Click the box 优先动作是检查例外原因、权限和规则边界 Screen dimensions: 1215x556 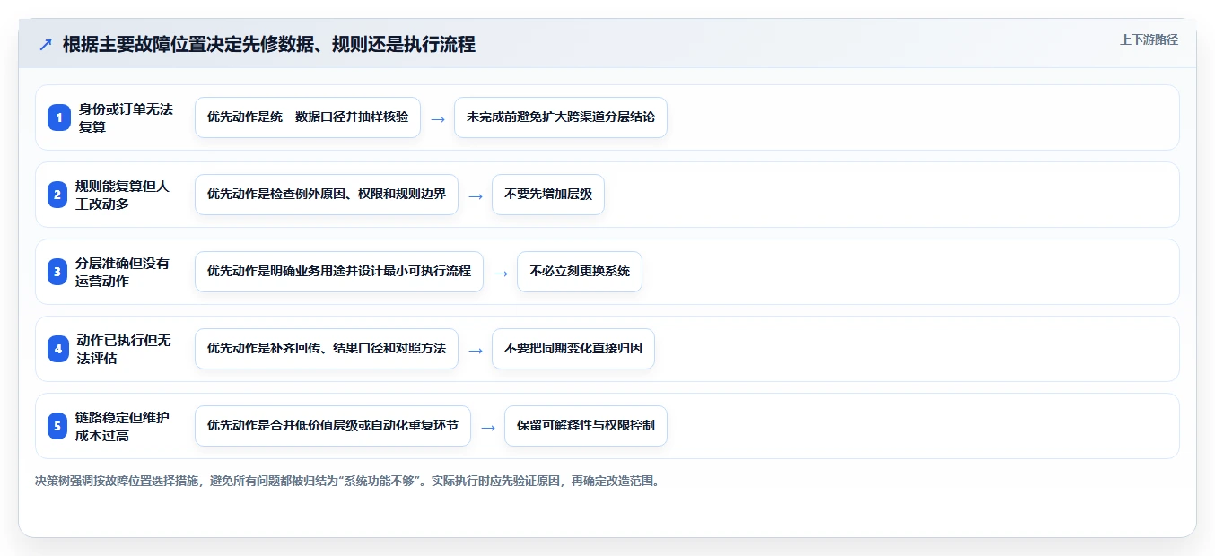(327, 195)
